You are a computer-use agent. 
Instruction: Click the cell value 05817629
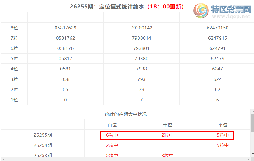point(65,28)
